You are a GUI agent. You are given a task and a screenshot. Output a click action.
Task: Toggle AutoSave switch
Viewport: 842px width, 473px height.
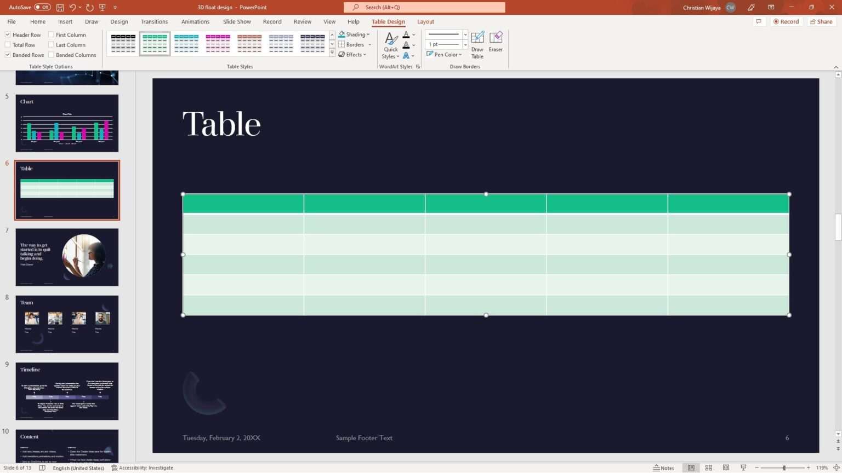[42, 7]
